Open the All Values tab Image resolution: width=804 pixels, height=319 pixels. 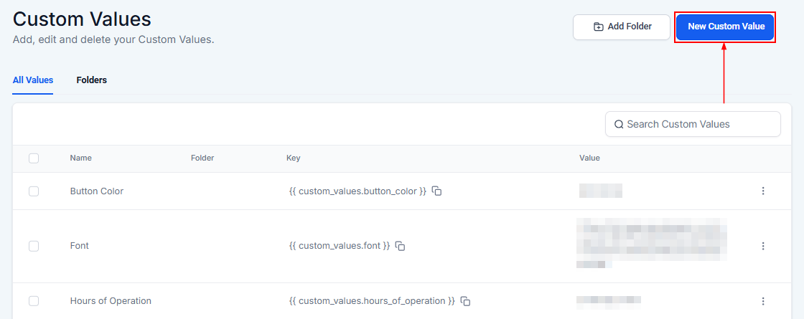click(x=33, y=80)
